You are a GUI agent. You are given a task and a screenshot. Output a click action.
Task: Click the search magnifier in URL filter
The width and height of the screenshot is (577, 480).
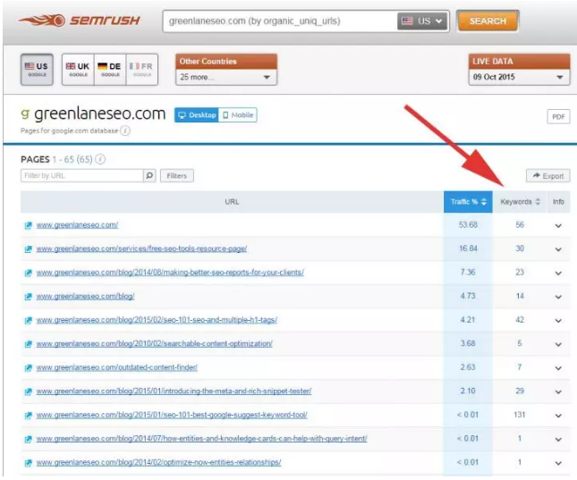tap(149, 176)
